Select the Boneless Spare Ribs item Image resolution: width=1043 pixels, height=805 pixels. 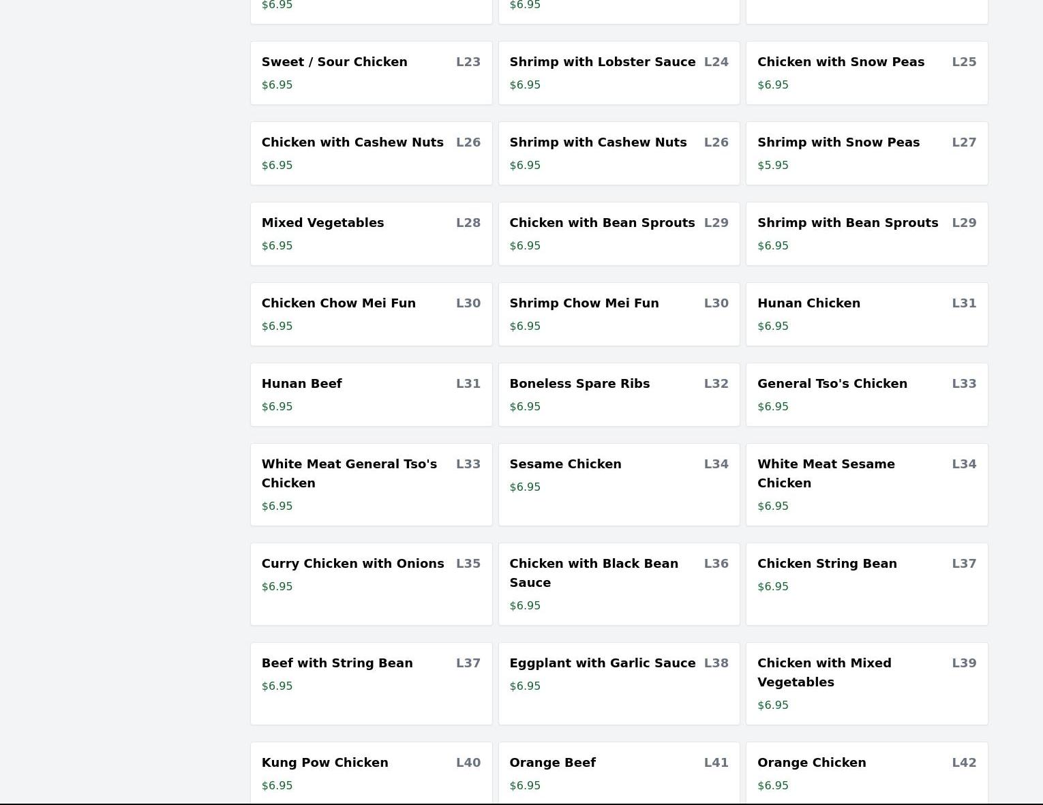[618, 395]
